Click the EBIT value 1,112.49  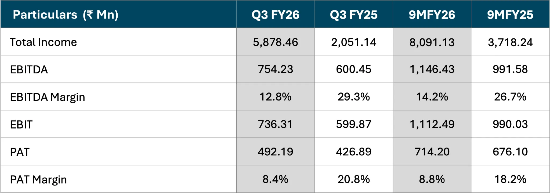coord(432,124)
